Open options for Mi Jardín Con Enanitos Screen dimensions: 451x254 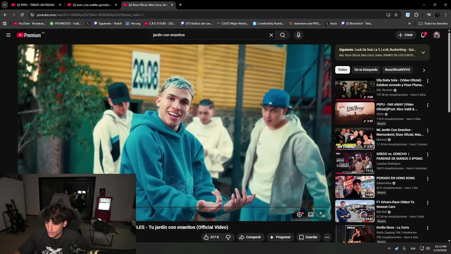click(x=428, y=131)
